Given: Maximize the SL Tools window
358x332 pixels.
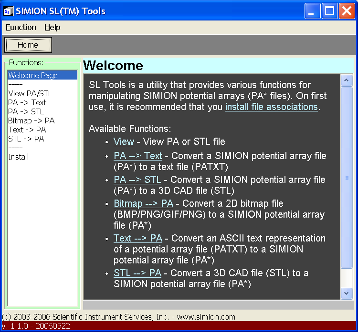Looking at the screenshot, I should pos(330,10).
